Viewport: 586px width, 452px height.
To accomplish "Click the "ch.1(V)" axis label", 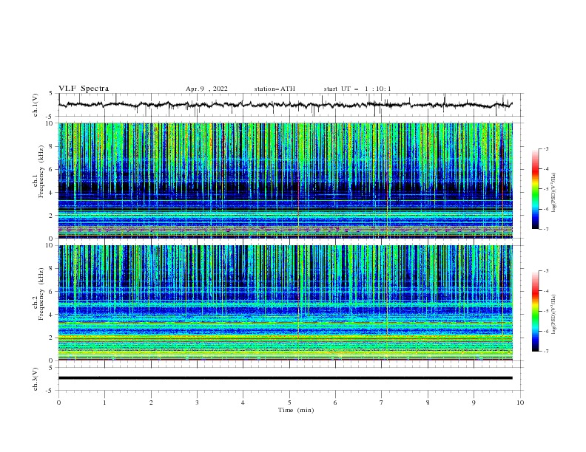I will point(36,105).
